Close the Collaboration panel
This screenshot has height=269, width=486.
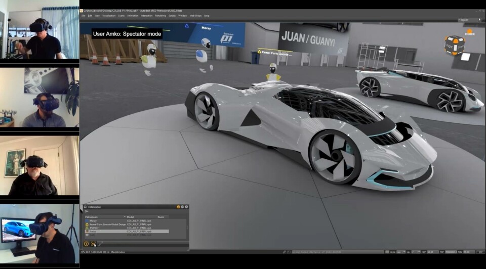click(186, 207)
